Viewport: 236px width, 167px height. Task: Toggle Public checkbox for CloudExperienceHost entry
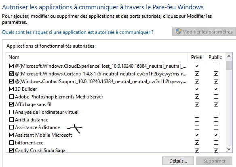pos(216,66)
